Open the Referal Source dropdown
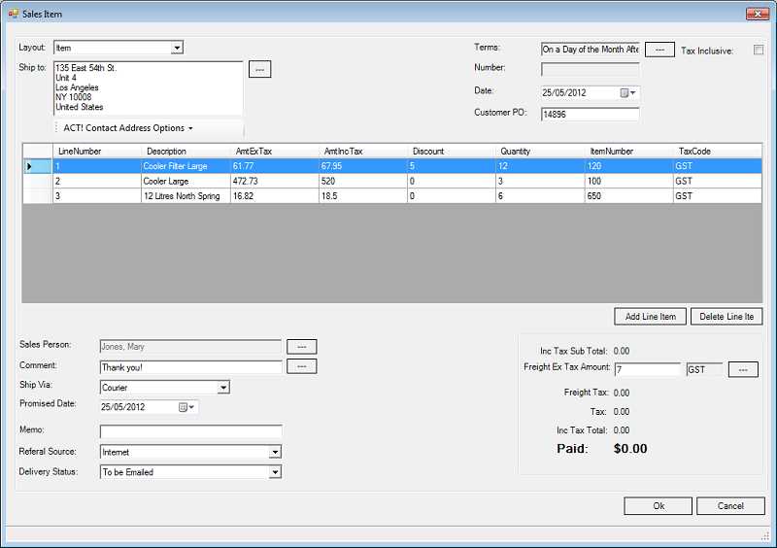 click(x=275, y=452)
